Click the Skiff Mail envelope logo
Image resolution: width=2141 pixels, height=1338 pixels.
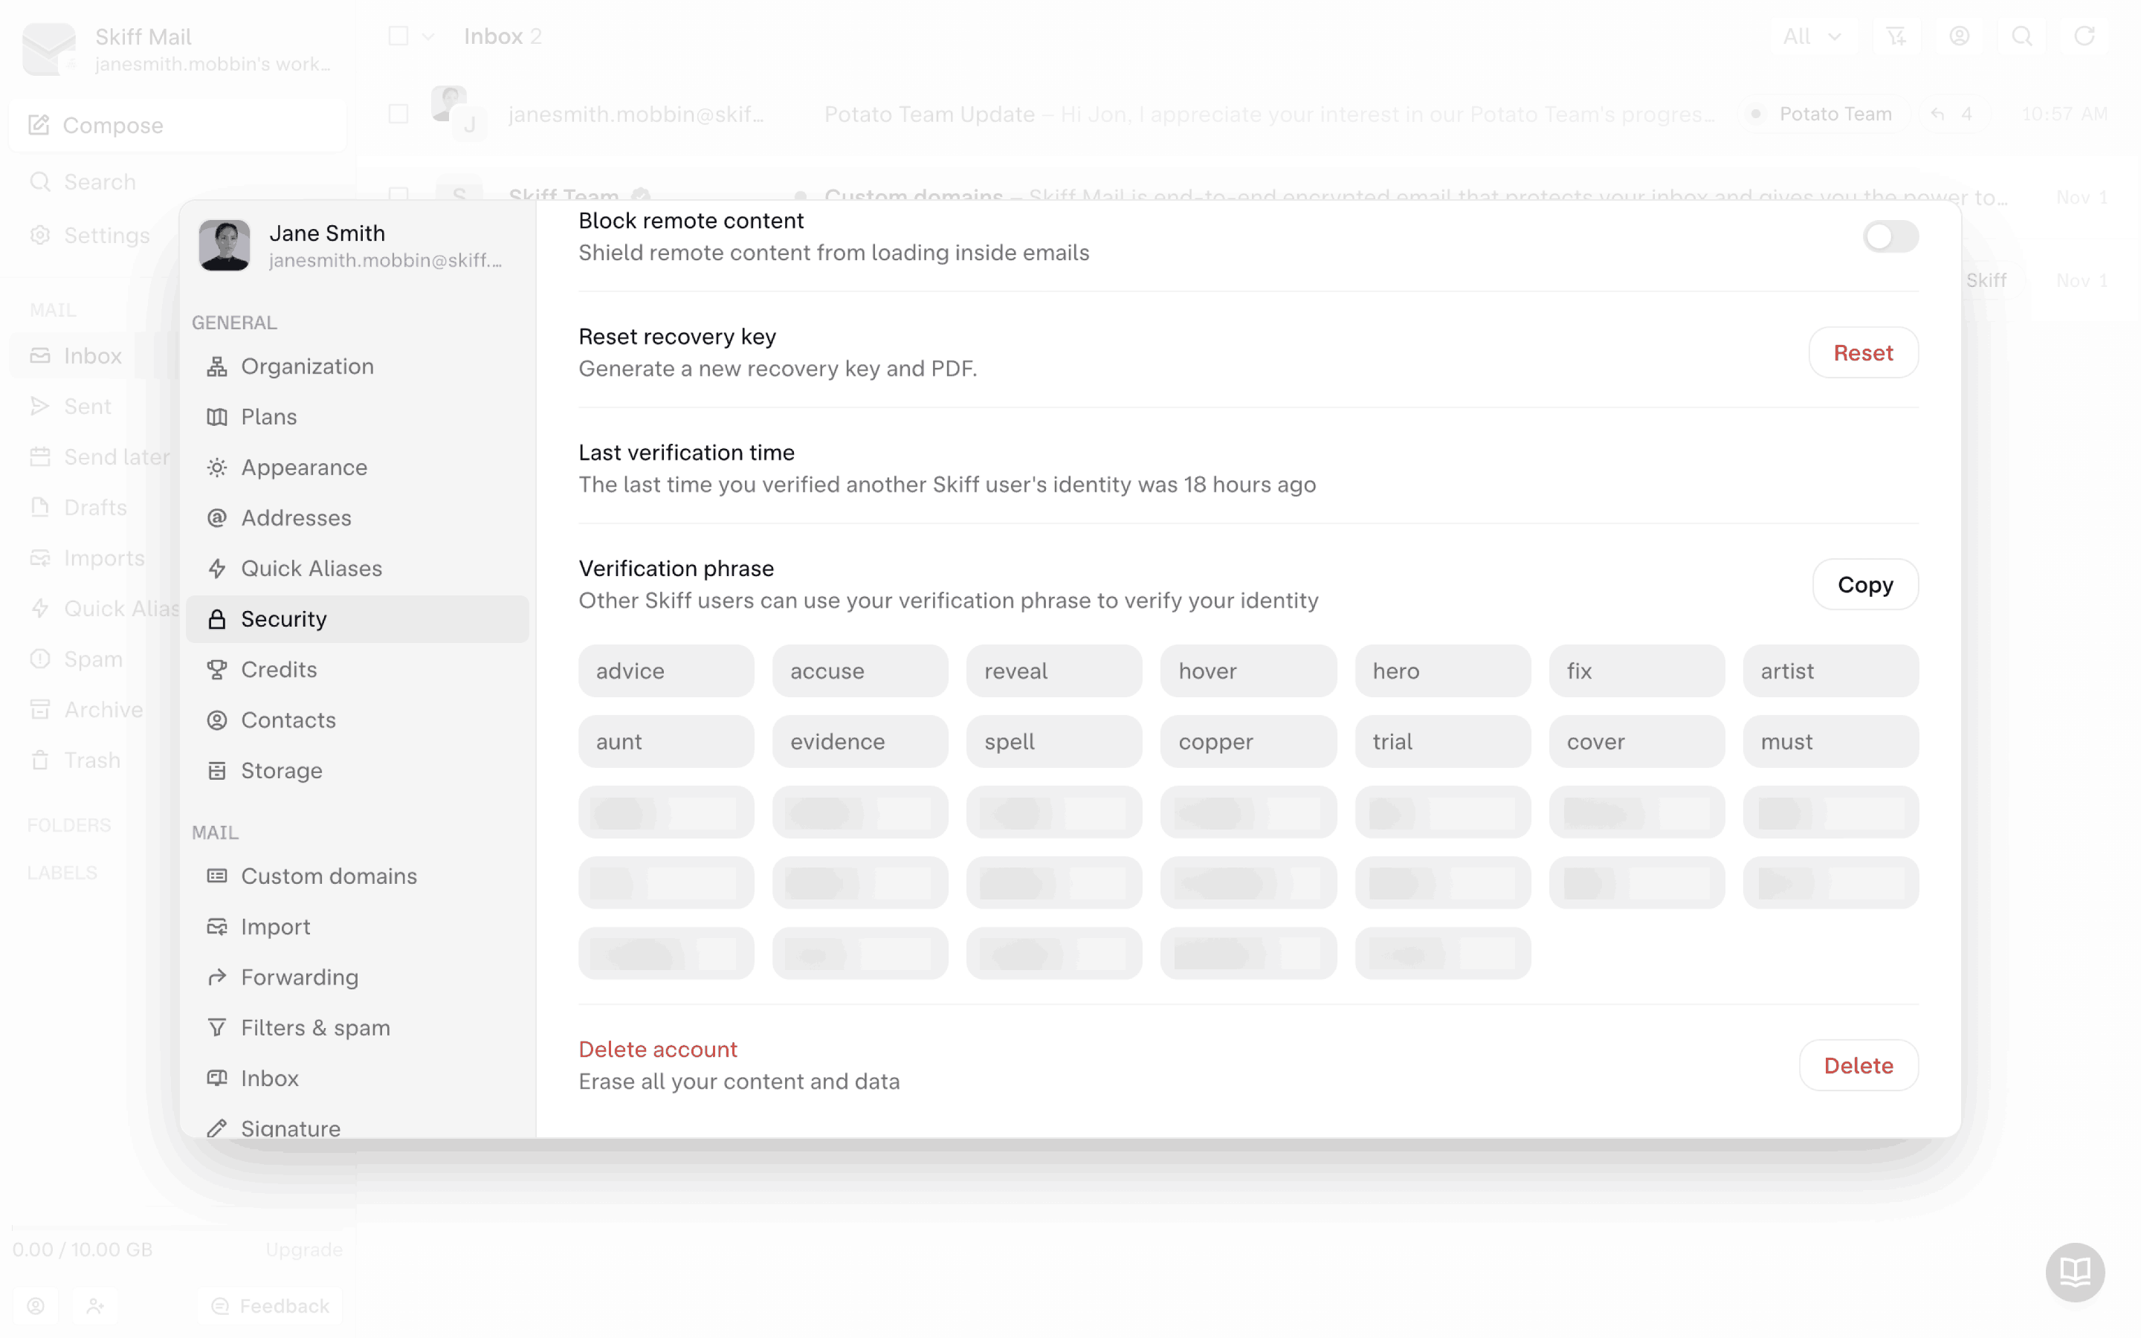[x=48, y=48]
